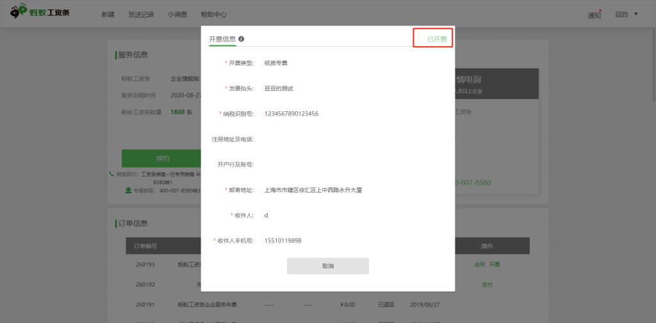Open the 新建 menu item

point(108,15)
